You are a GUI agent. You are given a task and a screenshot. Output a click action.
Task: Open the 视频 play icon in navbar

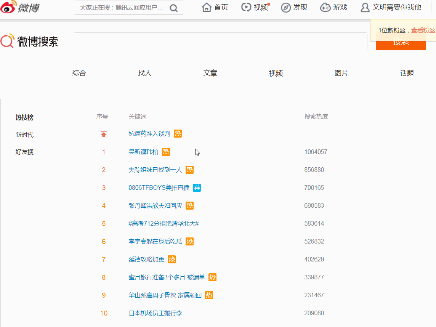246,7
